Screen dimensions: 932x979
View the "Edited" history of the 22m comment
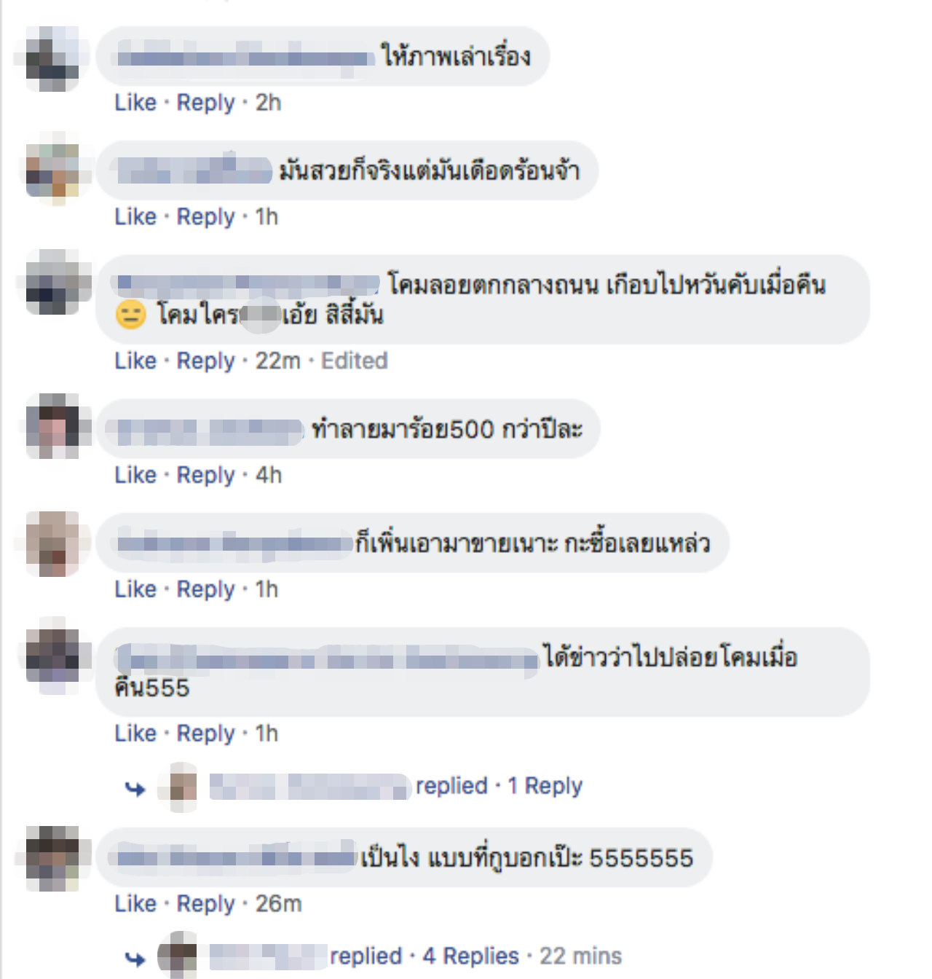[x=355, y=361]
